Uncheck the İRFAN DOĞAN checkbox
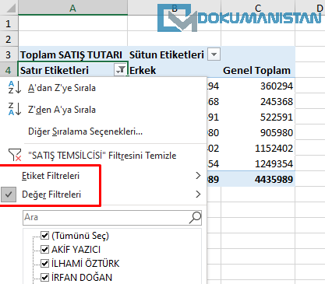325x284 pixels. (45, 278)
